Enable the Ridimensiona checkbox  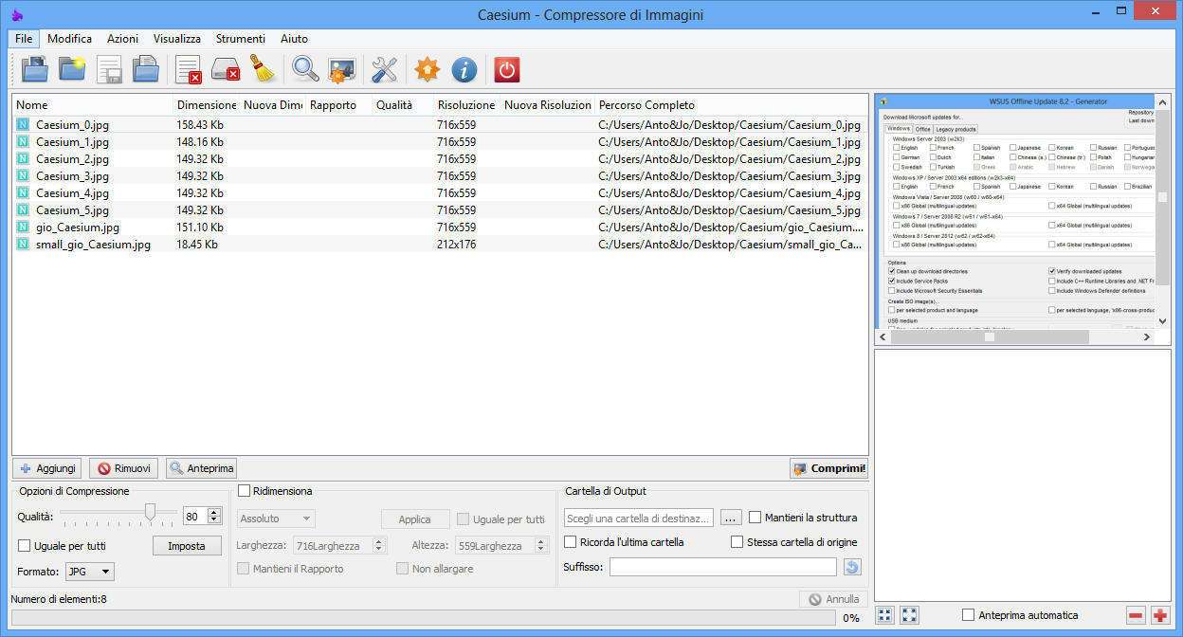click(x=245, y=491)
